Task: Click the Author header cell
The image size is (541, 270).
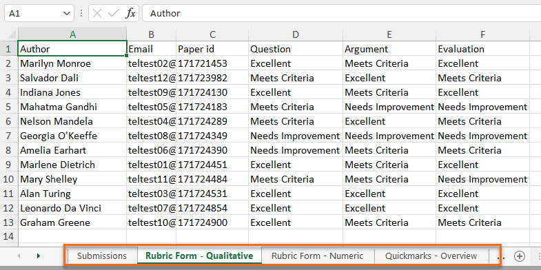Action: click(x=72, y=49)
